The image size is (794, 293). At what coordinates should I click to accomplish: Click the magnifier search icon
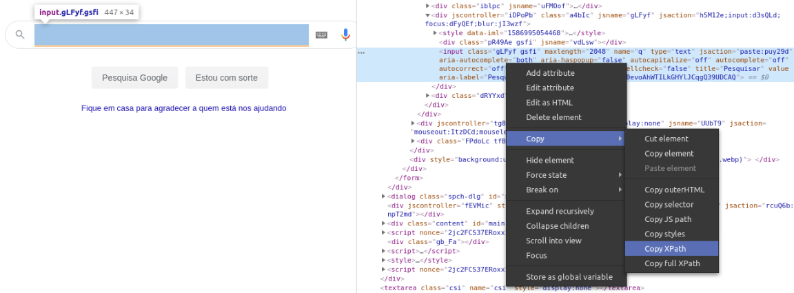[x=20, y=34]
